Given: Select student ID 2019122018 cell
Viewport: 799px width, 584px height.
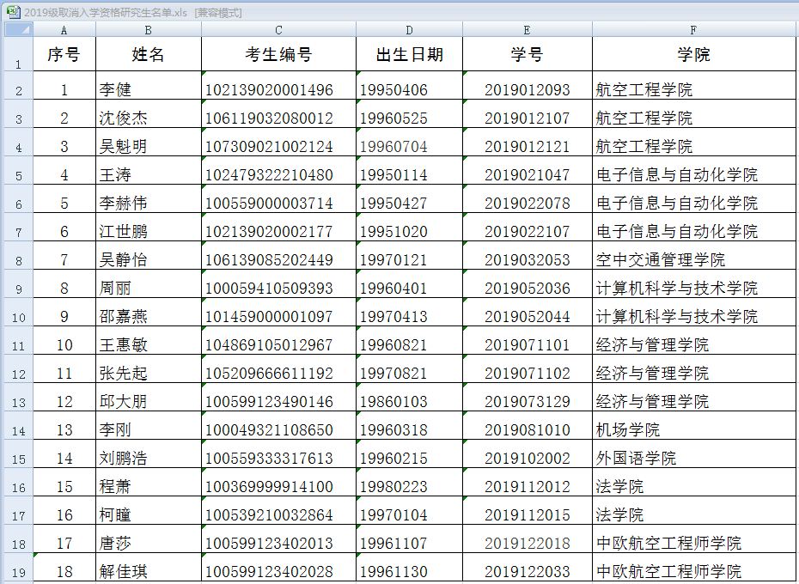Looking at the screenshot, I should (527, 543).
